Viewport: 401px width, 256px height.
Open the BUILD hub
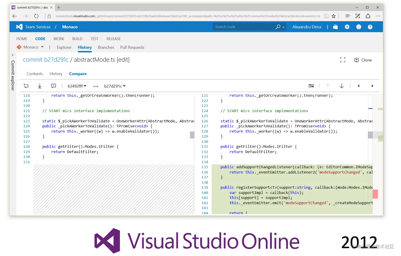click(x=77, y=39)
